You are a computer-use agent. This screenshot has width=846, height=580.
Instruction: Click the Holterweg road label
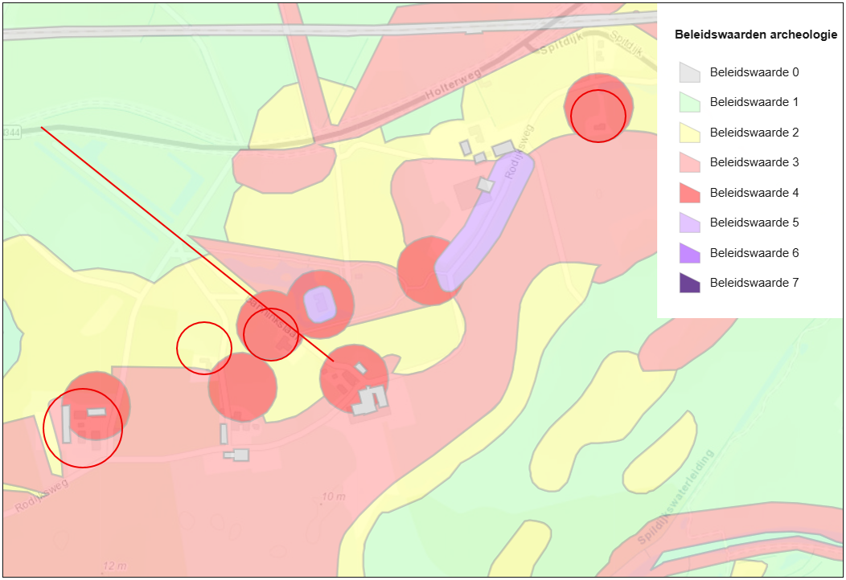pyautogui.click(x=453, y=87)
